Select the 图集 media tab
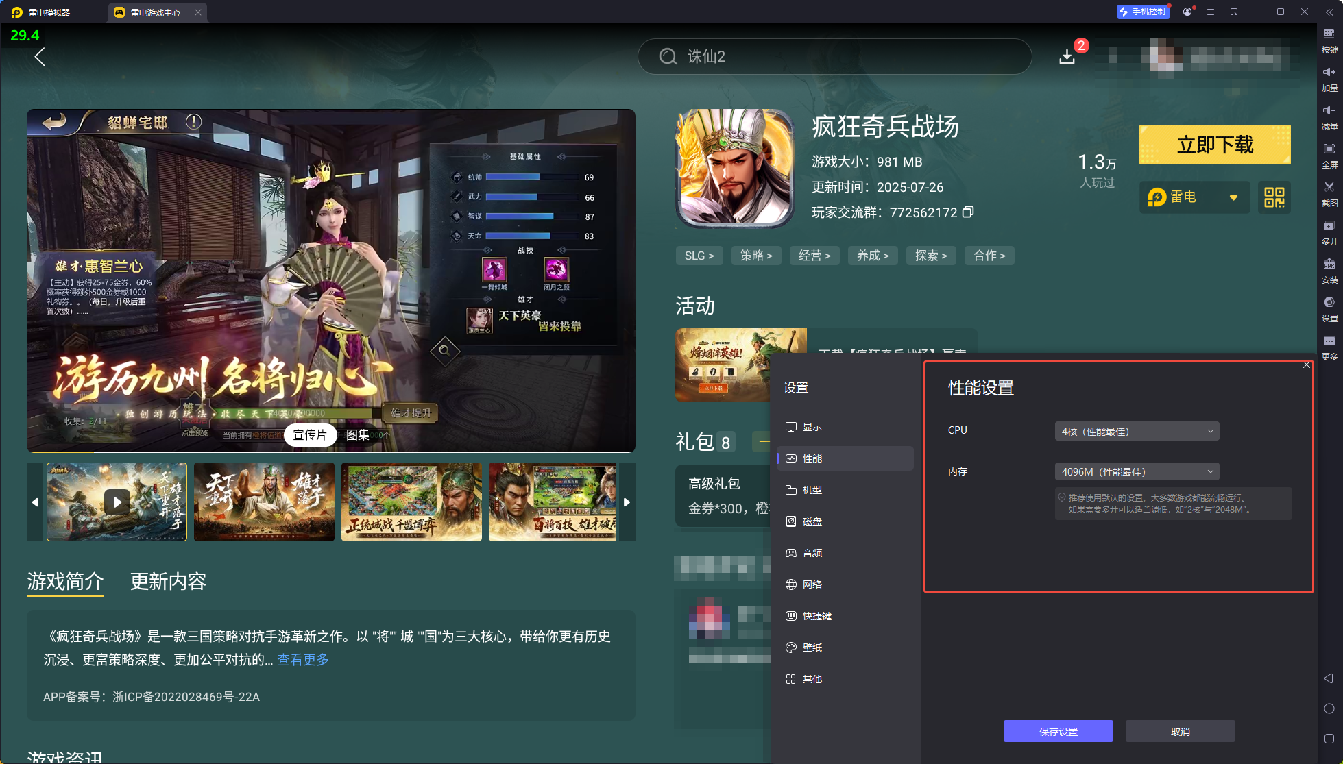This screenshot has height=764, width=1343. 358,435
